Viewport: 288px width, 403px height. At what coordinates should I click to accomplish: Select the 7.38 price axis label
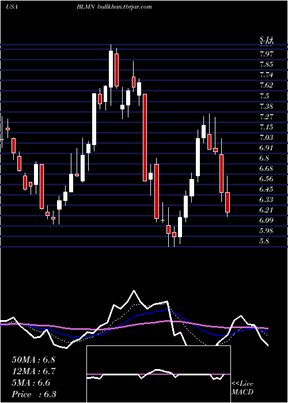coord(266,106)
